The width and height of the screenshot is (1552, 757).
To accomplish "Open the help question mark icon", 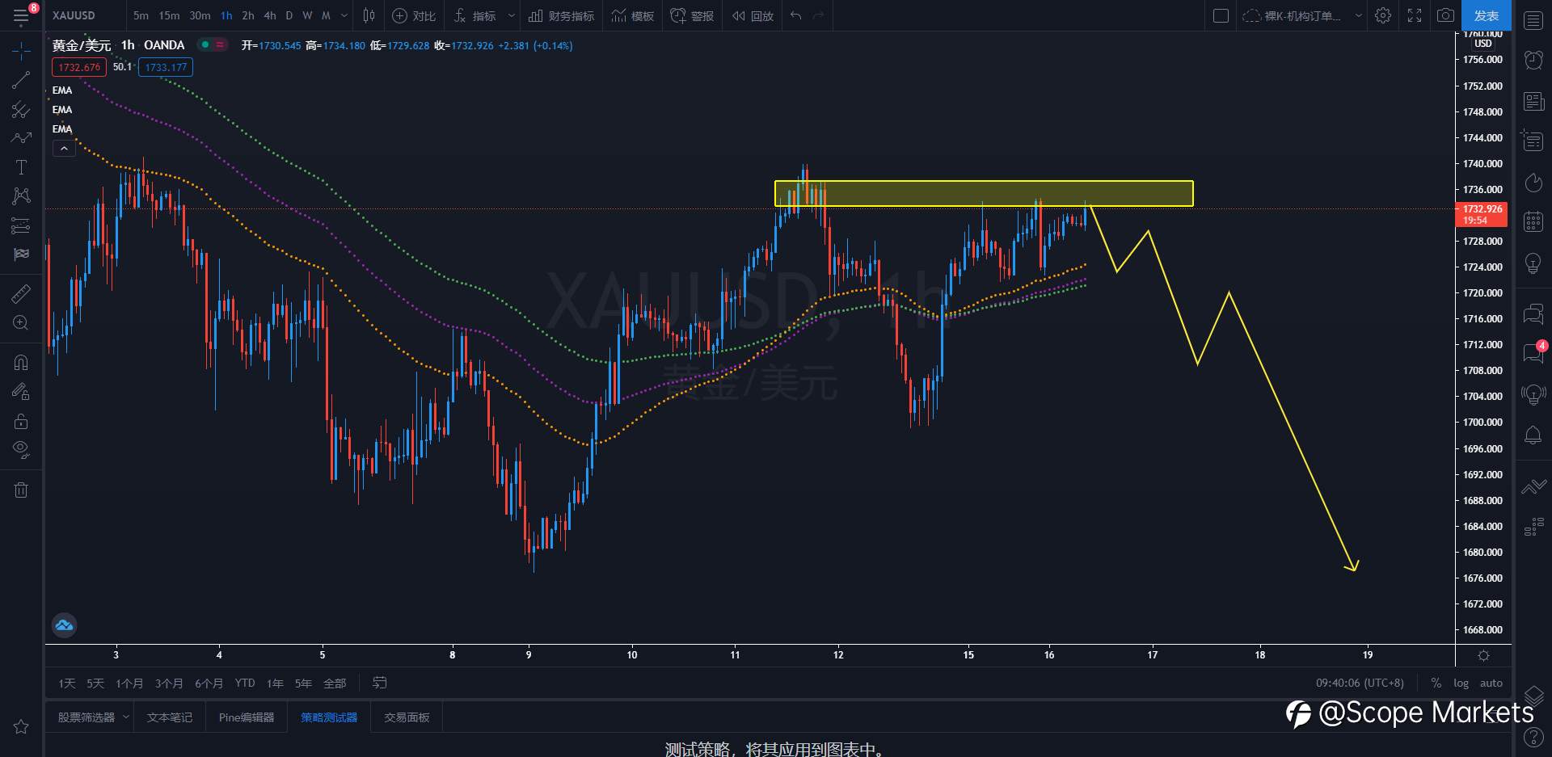I will pyautogui.click(x=1533, y=737).
